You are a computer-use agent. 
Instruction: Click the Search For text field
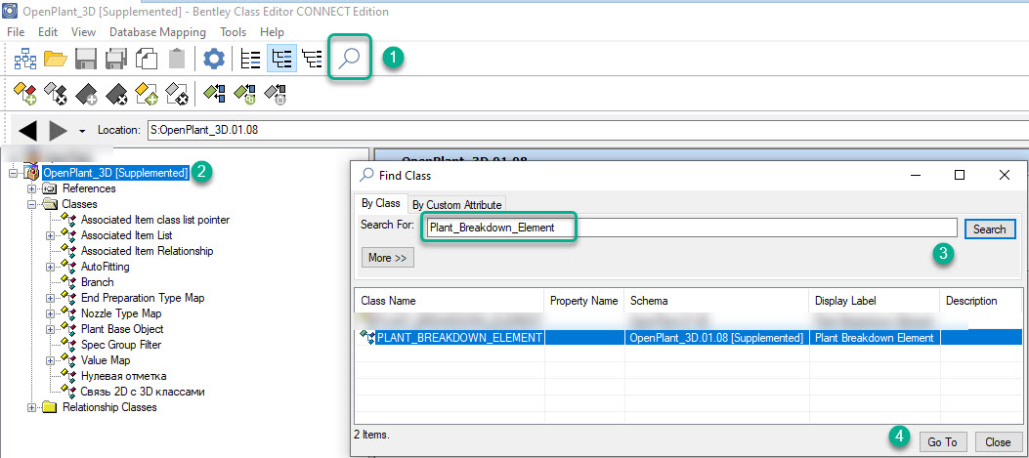[x=691, y=229]
